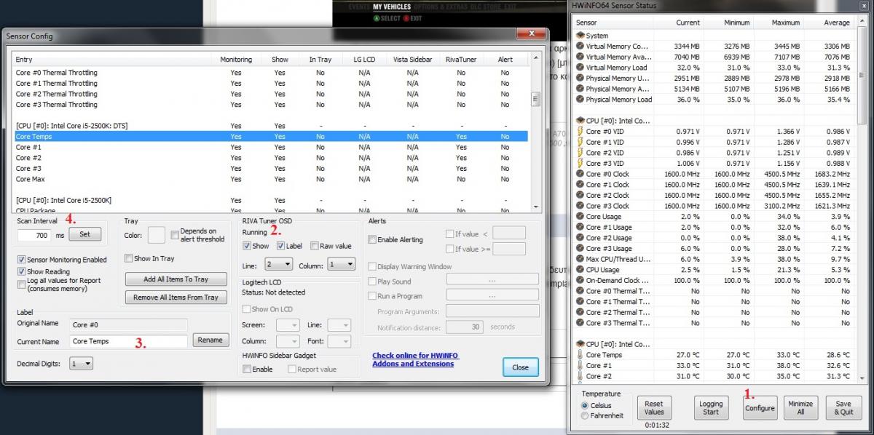
Task: Click the gauge icon beside Core #3 Usage
Action: pyautogui.click(x=580, y=248)
